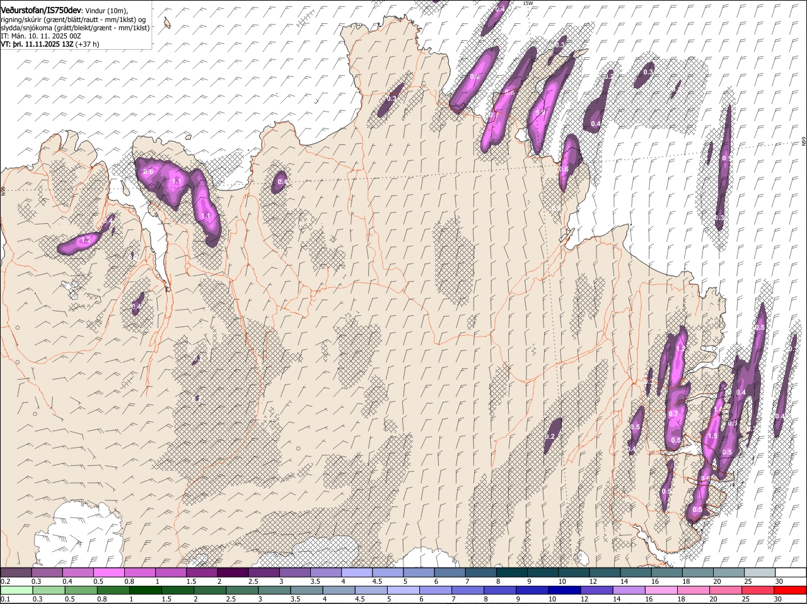Pick bright pink upper swatch between 0.5 and 0.8
Image resolution: width=807 pixels, height=604 pixels.
(108, 572)
